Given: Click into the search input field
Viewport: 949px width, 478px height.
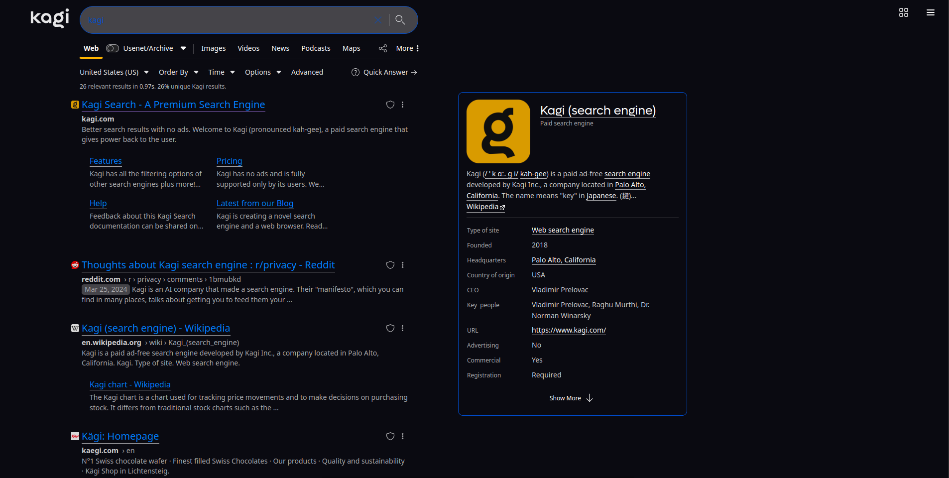Looking at the screenshot, I should click(x=224, y=20).
